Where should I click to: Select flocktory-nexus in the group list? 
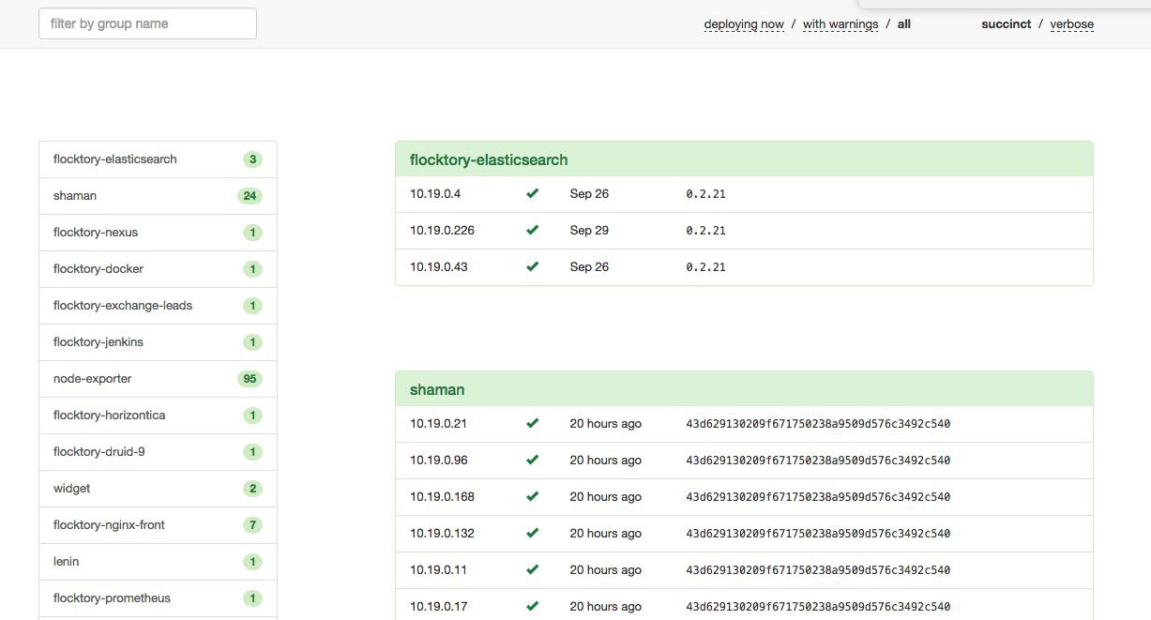[x=96, y=233]
